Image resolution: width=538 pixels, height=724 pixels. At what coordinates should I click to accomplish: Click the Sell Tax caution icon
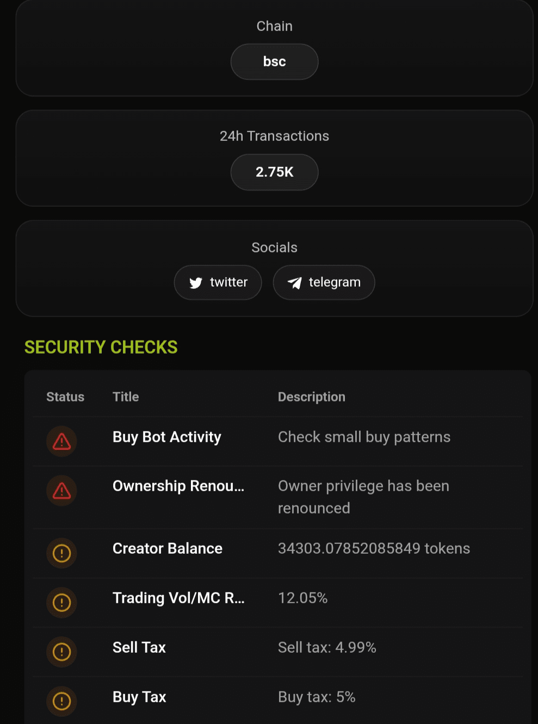pyautogui.click(x=61, y=652)
